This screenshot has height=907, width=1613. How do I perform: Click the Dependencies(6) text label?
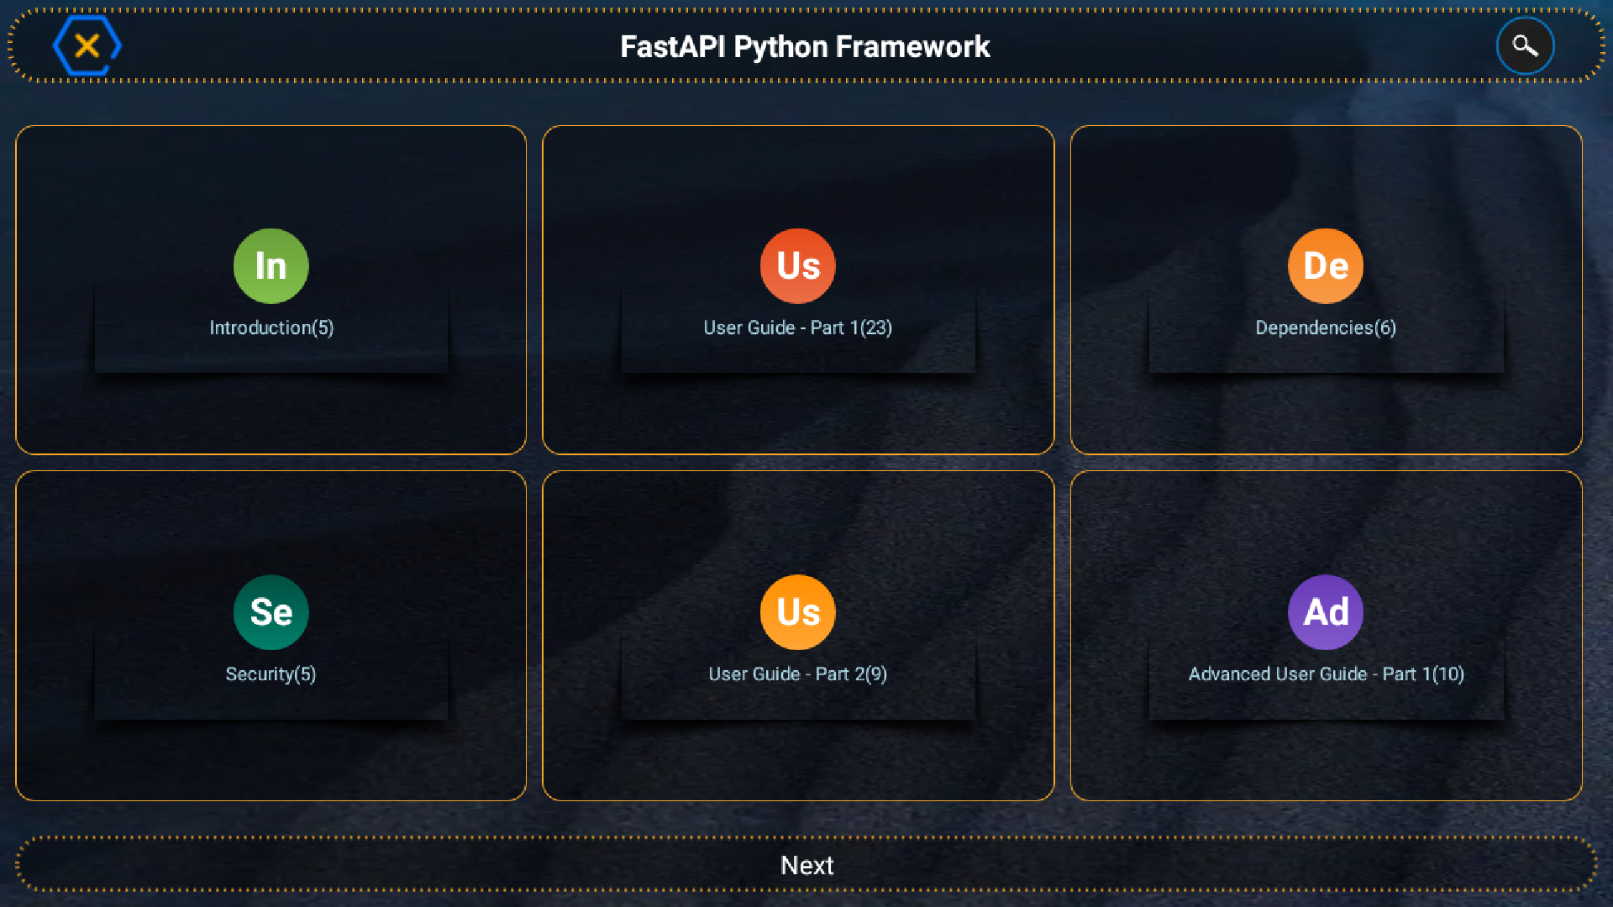[x=1324, y=328]
